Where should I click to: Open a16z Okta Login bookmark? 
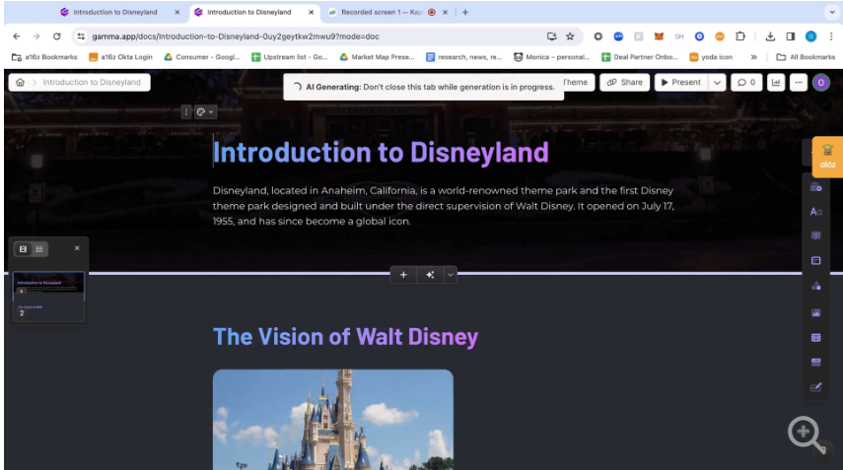(x=120, y=57)
